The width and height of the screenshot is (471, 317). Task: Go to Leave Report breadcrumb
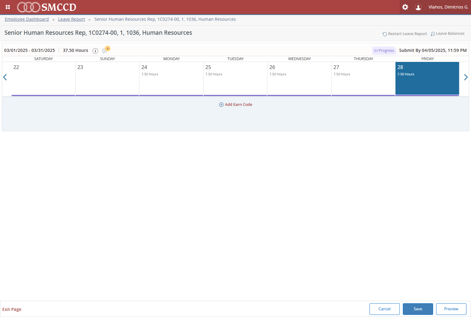72,19
